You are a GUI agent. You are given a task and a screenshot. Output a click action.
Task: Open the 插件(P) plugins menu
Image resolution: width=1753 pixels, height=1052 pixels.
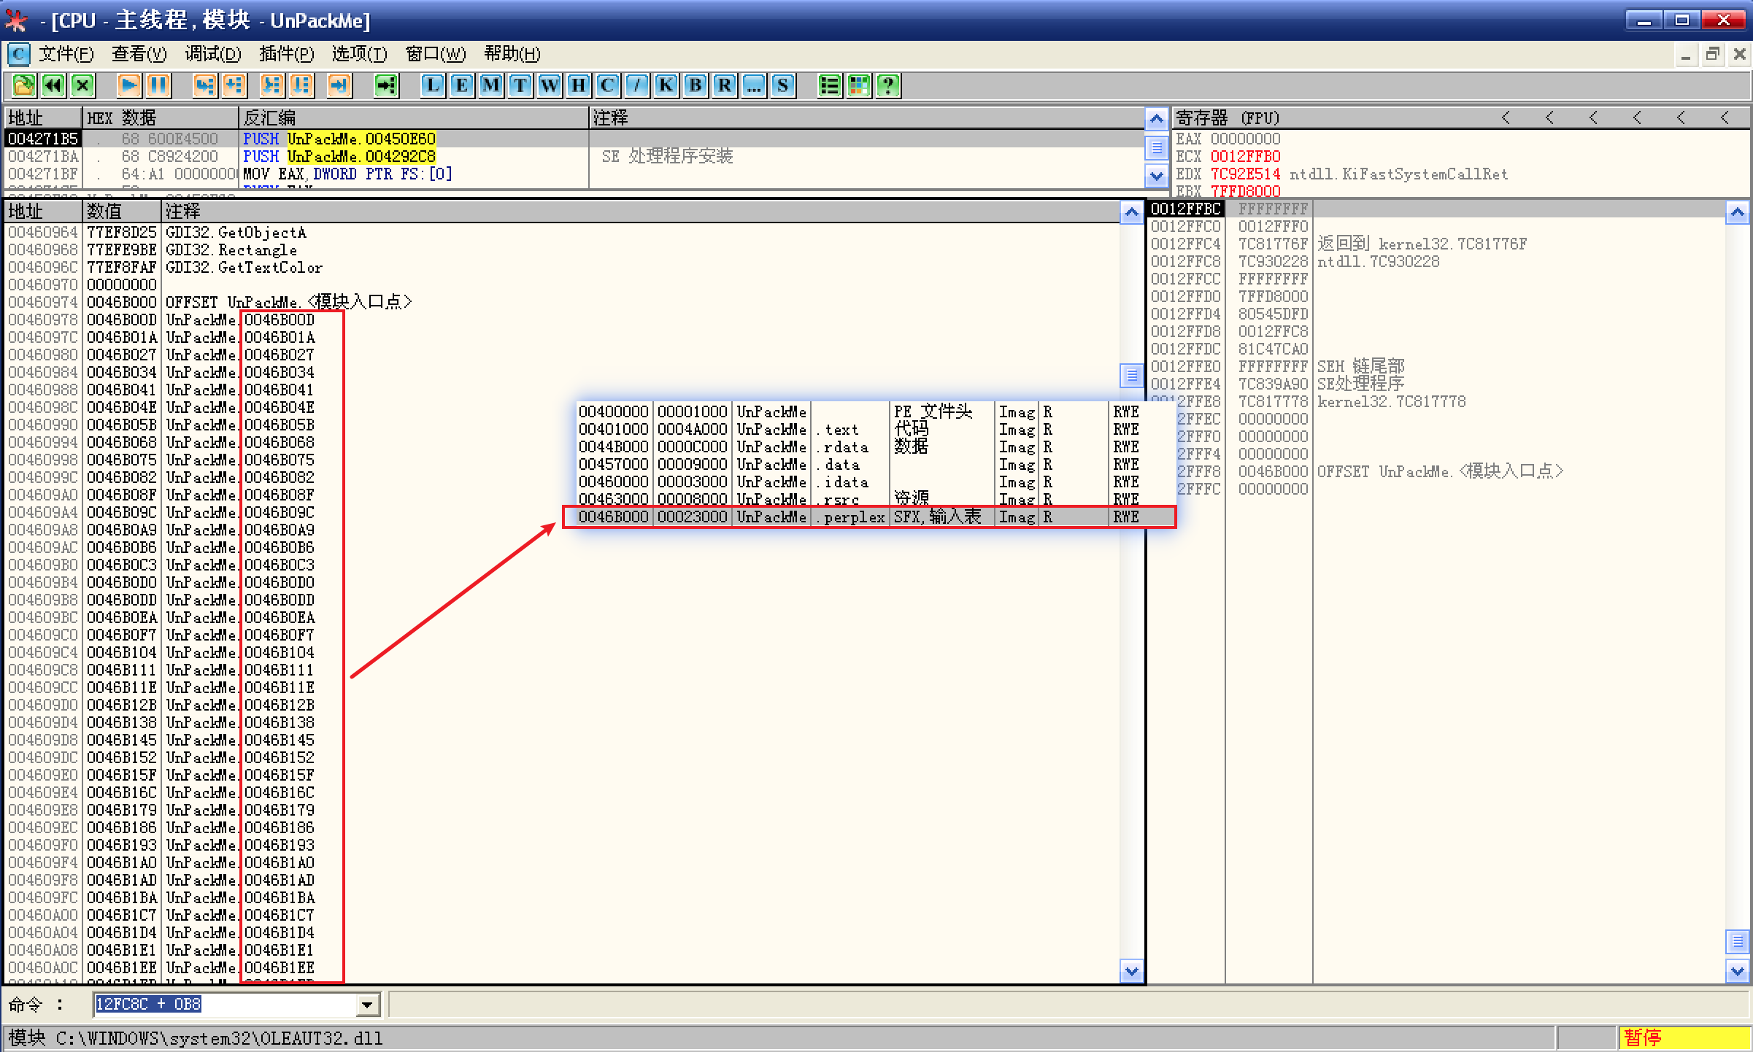pos(286,54)
